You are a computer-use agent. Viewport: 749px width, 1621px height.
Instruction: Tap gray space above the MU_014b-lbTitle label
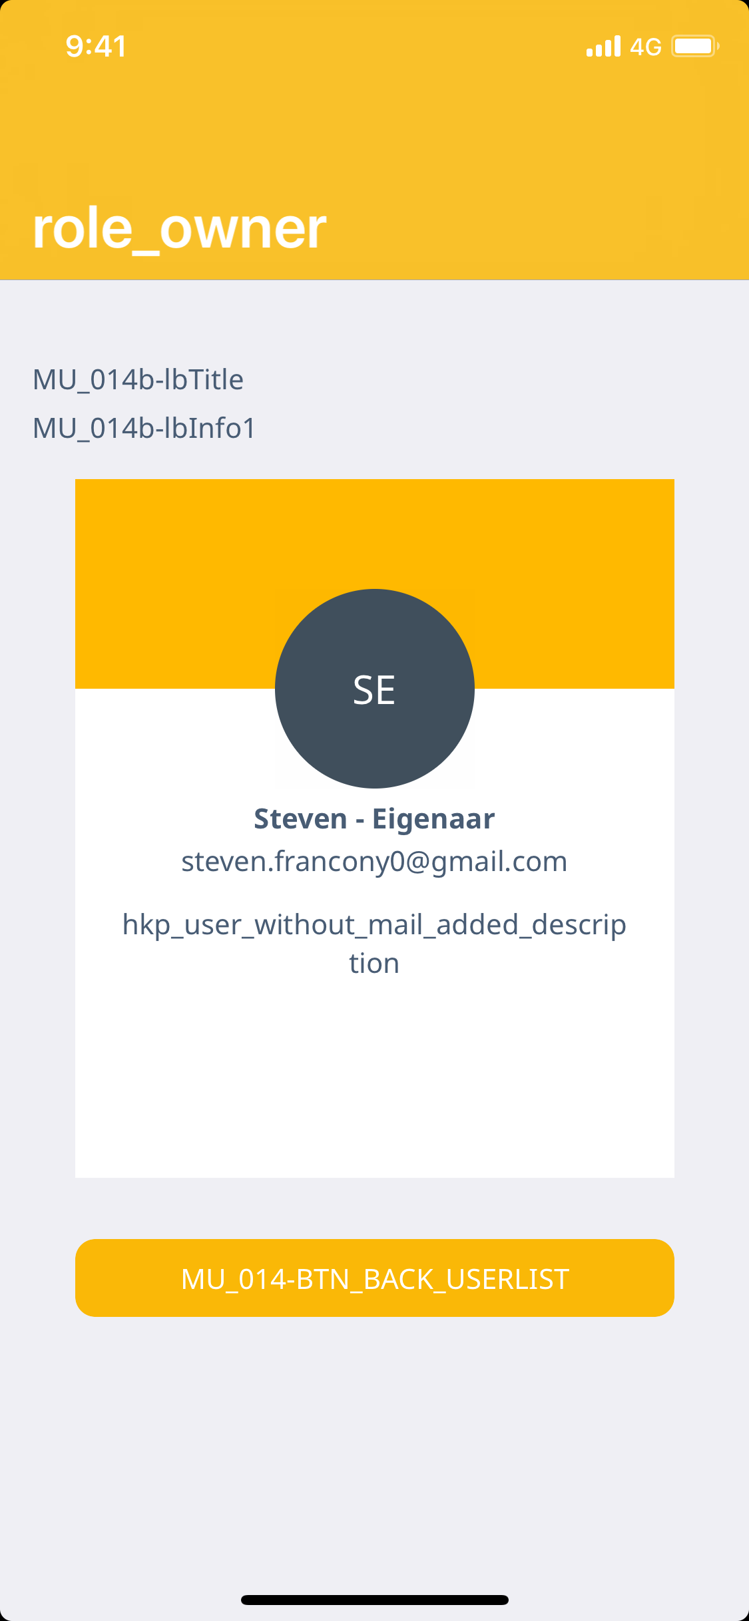point(374,323)
